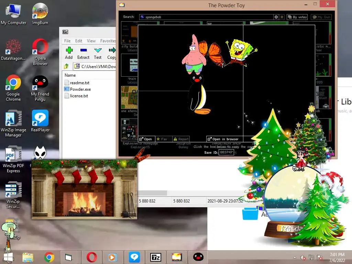Image resolution: width=352 pixels, height=264 pixels.
Task: Click the Copy arrow in 7-Zip toolbar
Action: 112,53
